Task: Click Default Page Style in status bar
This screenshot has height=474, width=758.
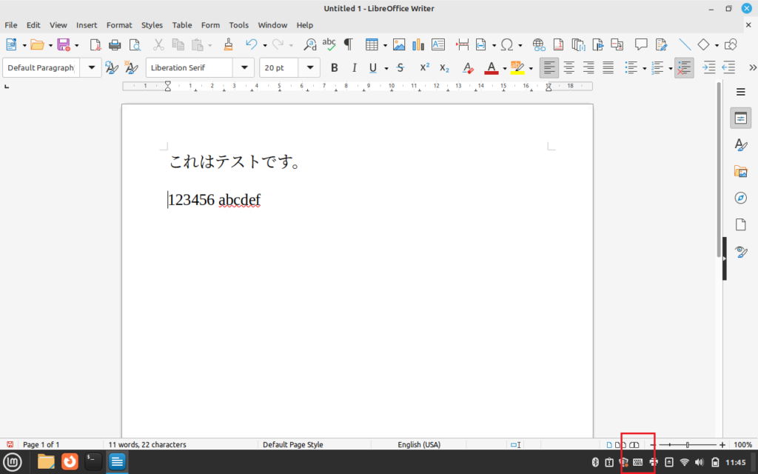Action: click(293, 444)
